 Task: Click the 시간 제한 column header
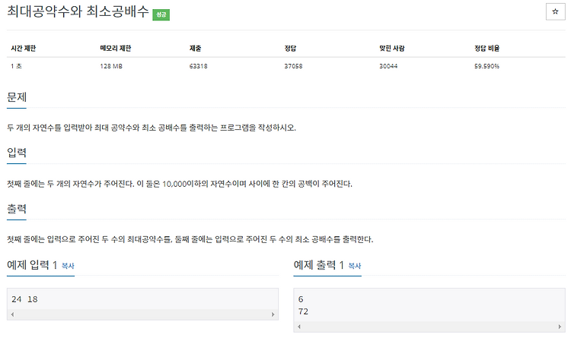click(24, 49)
